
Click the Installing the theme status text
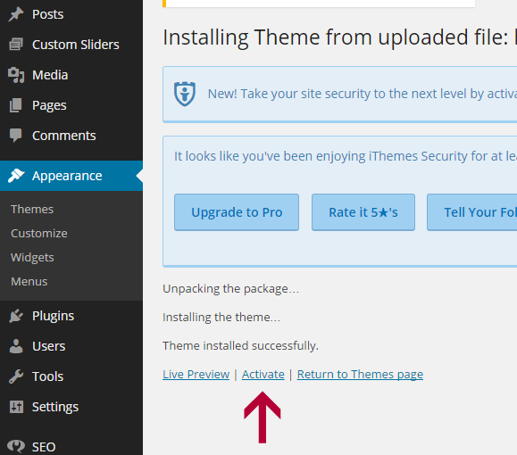coord(221,317)
